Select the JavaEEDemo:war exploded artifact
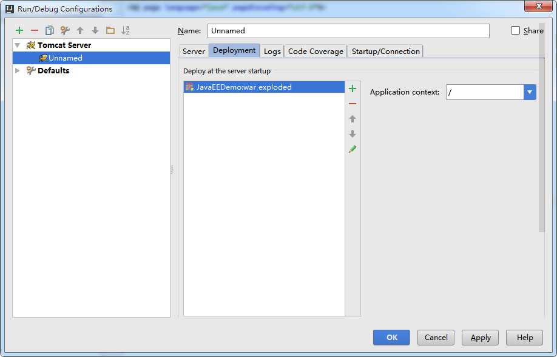The width and height of the screenshot is (557, 357). click(x=264, y=87)
